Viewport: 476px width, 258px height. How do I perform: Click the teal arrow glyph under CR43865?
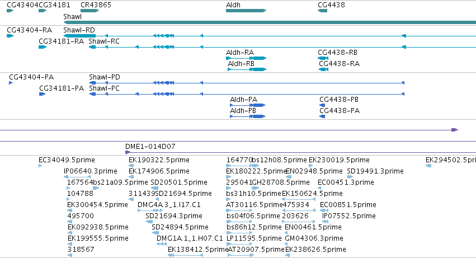click(x=90, y=11)
